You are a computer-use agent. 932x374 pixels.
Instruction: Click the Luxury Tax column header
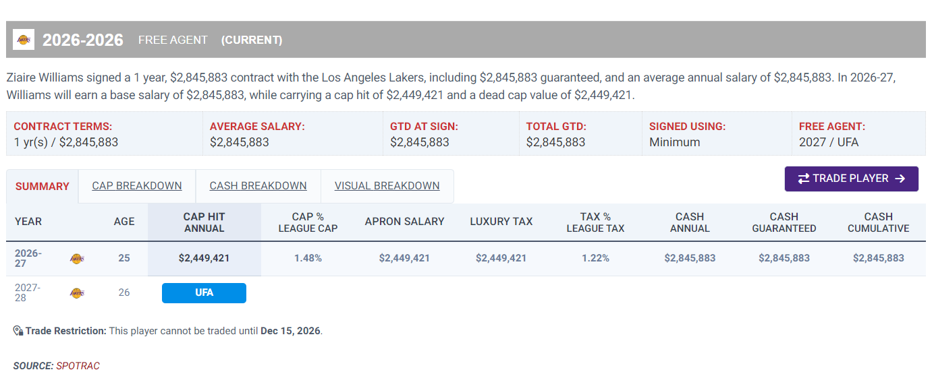click(501, 222)
